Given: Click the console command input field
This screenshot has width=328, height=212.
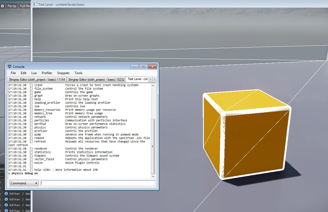Looking at the screenshot, I should (x=98, y=183).
